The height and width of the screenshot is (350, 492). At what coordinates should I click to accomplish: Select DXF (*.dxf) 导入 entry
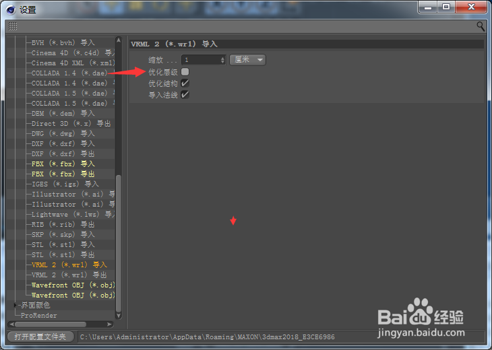tap(63, 143)
